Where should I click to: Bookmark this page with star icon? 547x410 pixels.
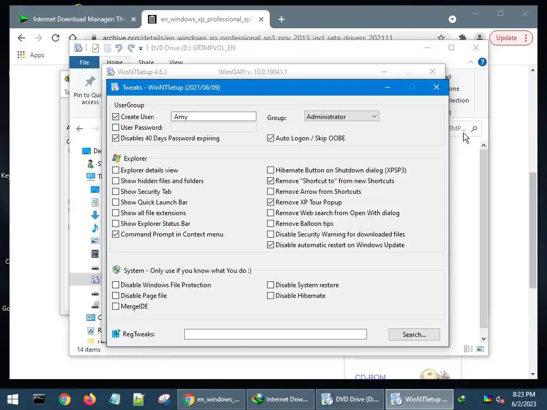(441, 38)
